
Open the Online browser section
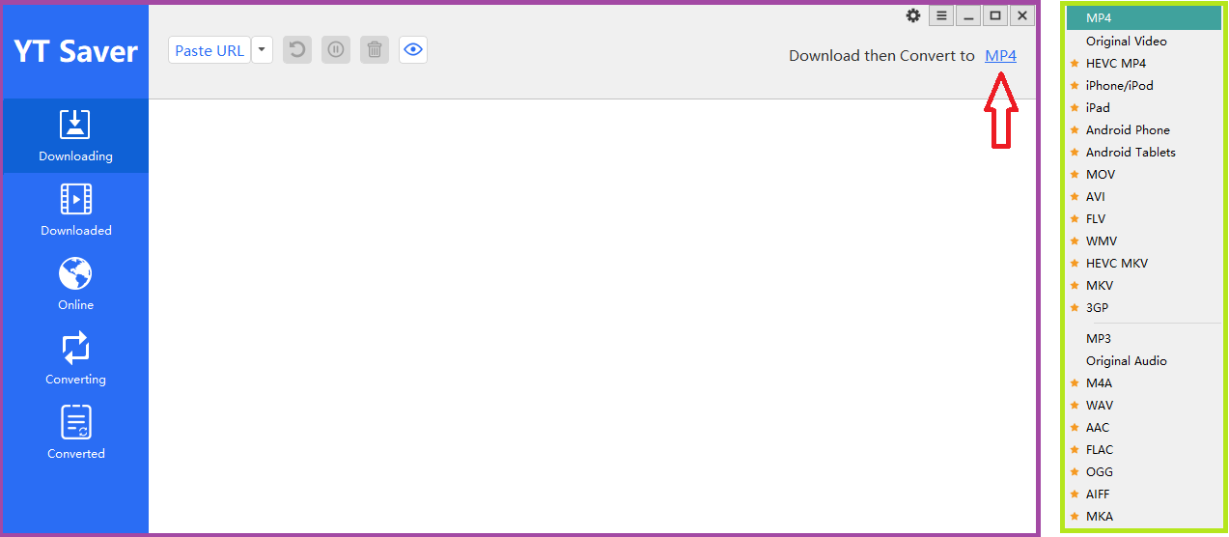(x=75, y=285)
